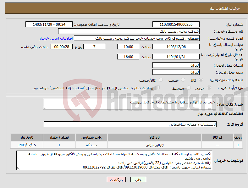Click remaining time countdown 00:00:28
Screen dimensions: 248x188
click(x=62, y=47)
